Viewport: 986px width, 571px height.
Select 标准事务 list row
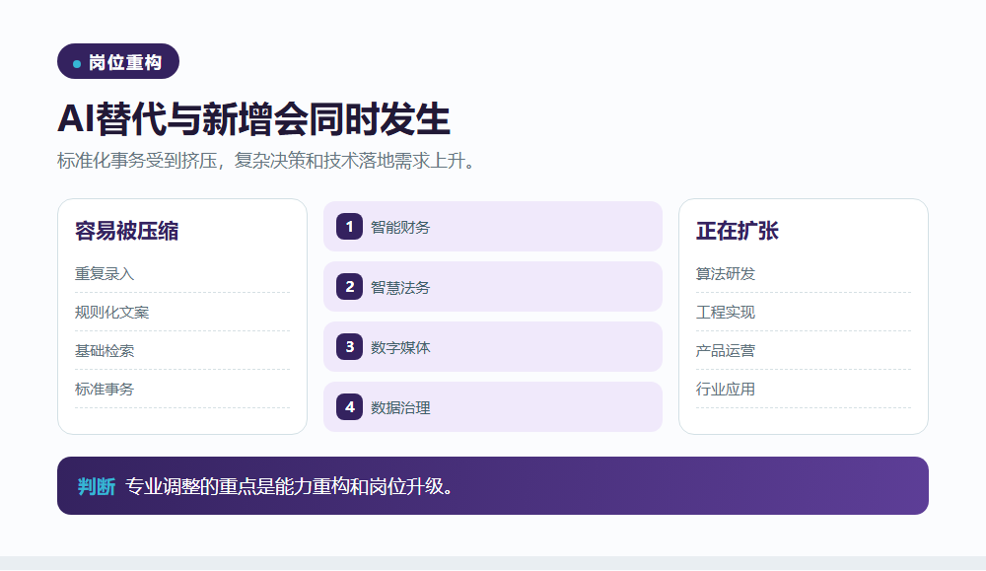182,390
